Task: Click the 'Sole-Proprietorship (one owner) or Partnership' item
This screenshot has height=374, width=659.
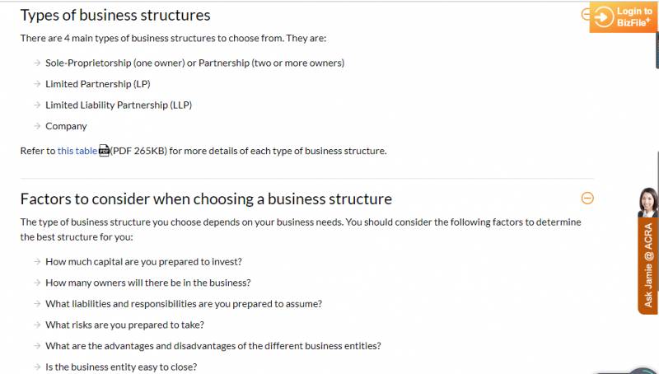Action: 194,63
